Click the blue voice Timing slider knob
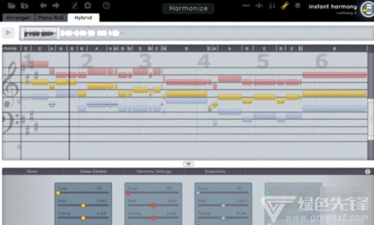 (223, 218)
